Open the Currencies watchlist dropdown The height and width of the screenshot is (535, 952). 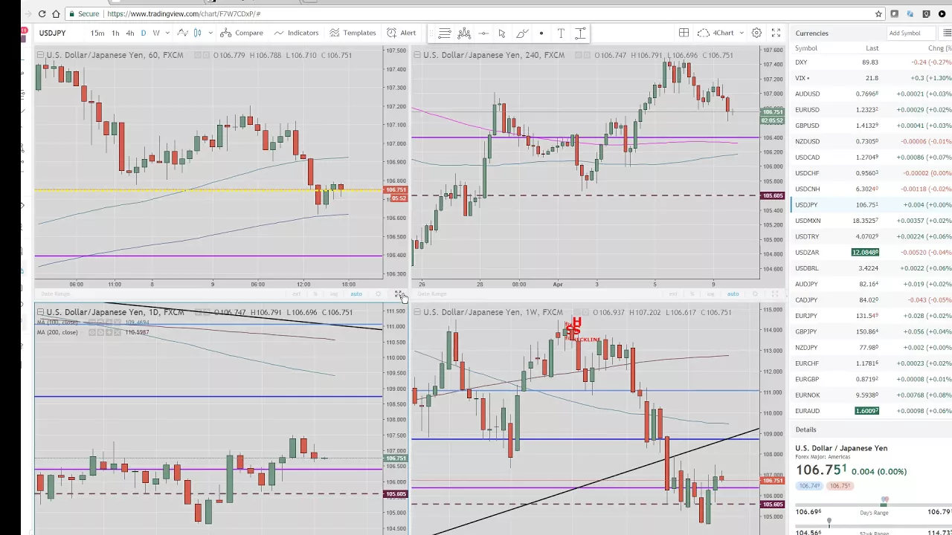click(811, 33)
